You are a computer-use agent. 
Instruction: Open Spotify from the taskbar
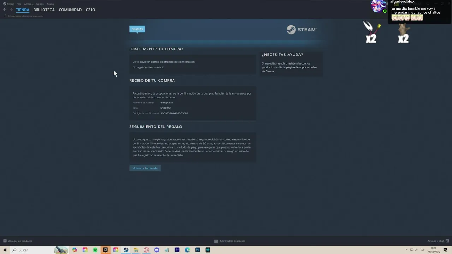point(95,250)
